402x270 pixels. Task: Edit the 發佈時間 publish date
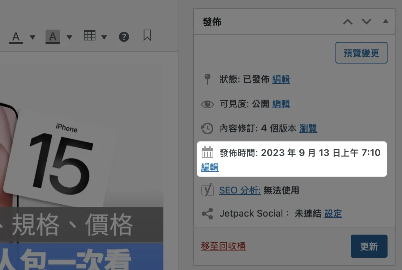[x=210, y=167]
